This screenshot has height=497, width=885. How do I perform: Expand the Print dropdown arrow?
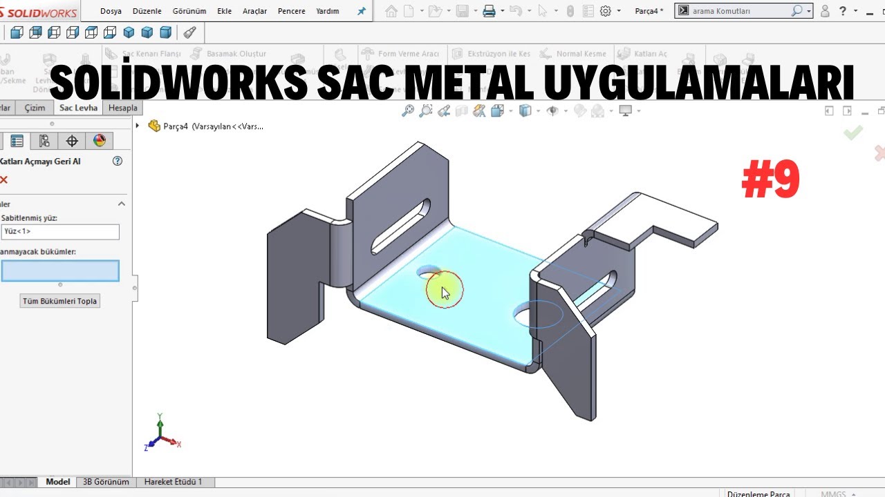tap(502, 12)
